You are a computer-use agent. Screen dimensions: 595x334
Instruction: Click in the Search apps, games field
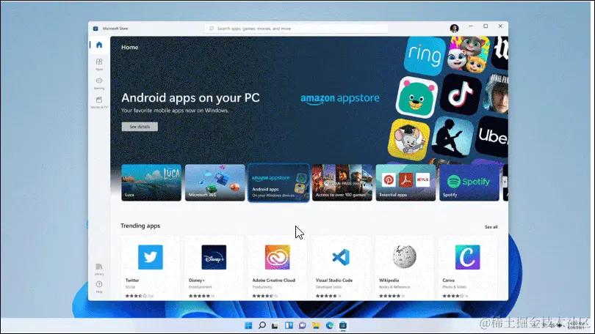(x=296, y=29)
